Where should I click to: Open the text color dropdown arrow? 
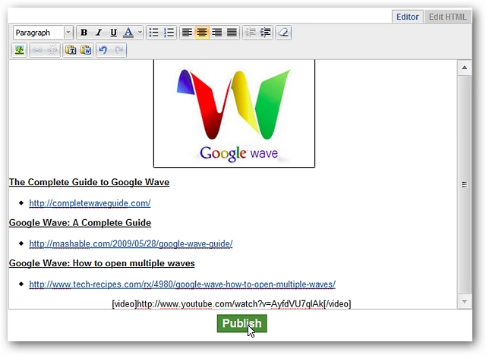coord(140,33)
